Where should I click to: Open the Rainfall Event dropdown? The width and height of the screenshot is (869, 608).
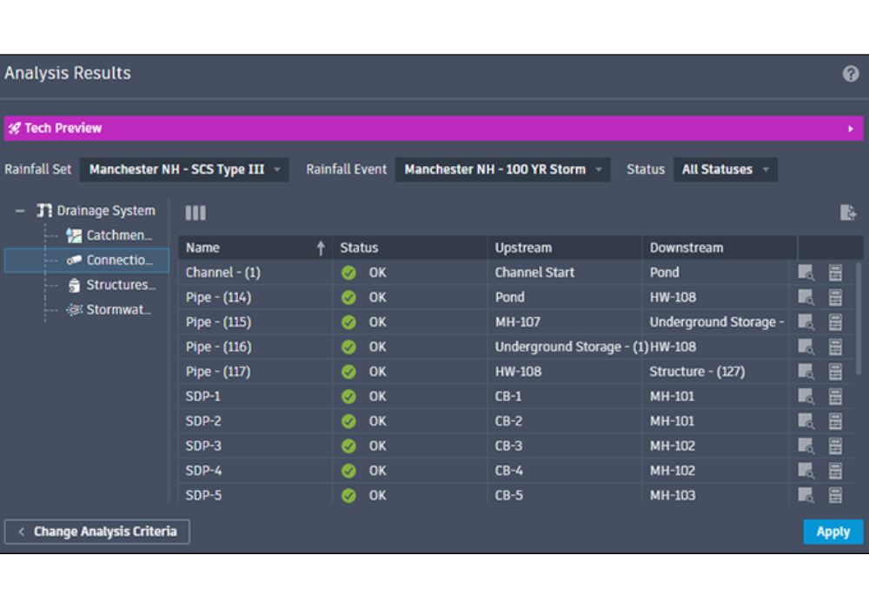[502, 169]
